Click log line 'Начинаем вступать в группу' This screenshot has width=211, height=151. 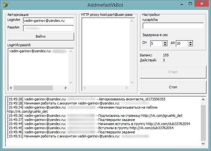click(99, 124)
